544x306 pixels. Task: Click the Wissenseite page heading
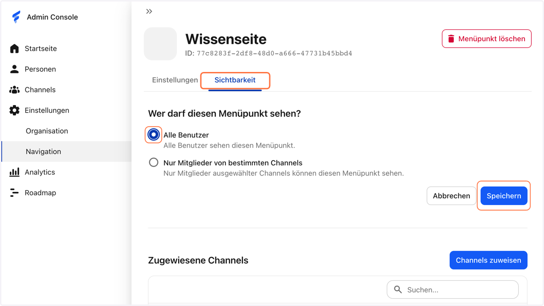(x=226, y=39)
